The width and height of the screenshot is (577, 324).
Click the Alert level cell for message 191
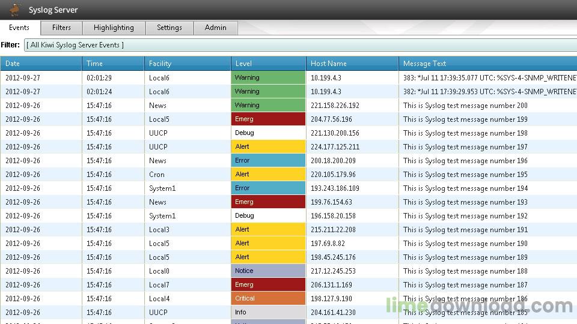pos(268,230)
